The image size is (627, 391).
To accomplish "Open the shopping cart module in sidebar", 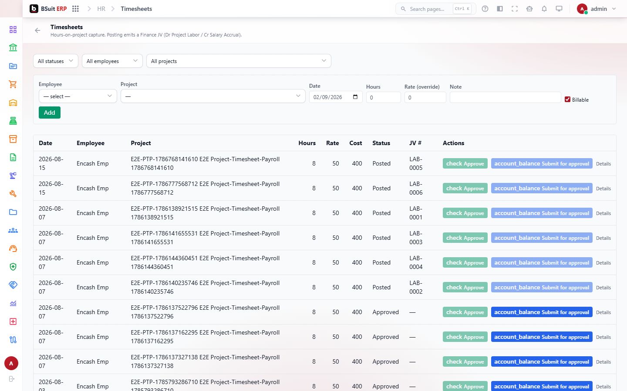I will pyautogui.click(x=13, y=84).
